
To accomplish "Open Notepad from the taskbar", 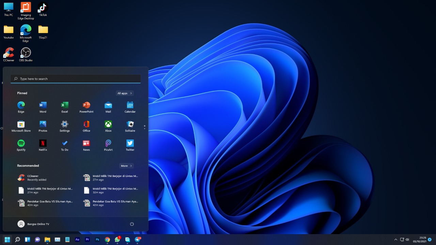I will pos(67,240).
